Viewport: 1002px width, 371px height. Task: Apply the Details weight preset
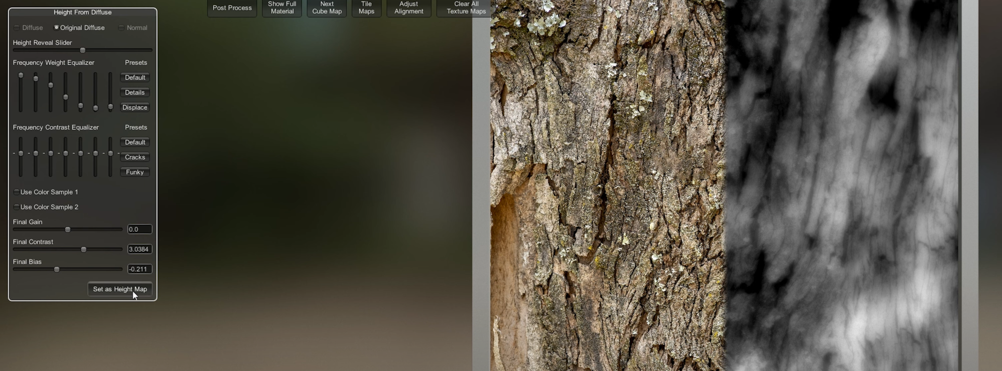[x=135, y=93]
